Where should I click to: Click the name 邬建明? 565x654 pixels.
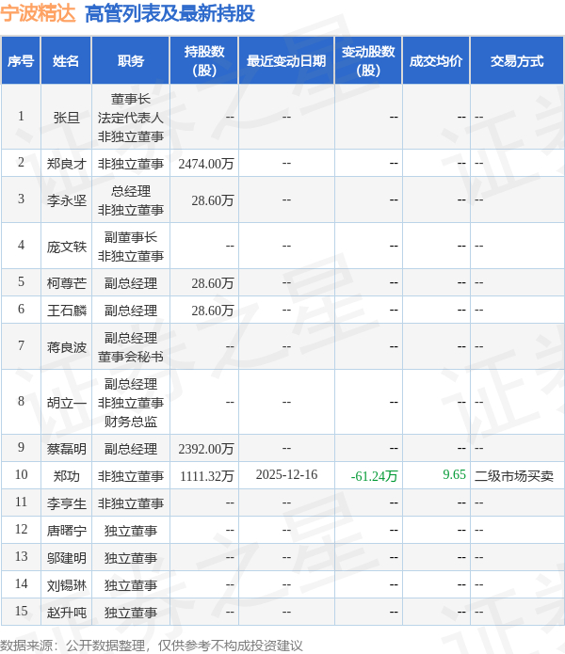(x=66, y=558)
